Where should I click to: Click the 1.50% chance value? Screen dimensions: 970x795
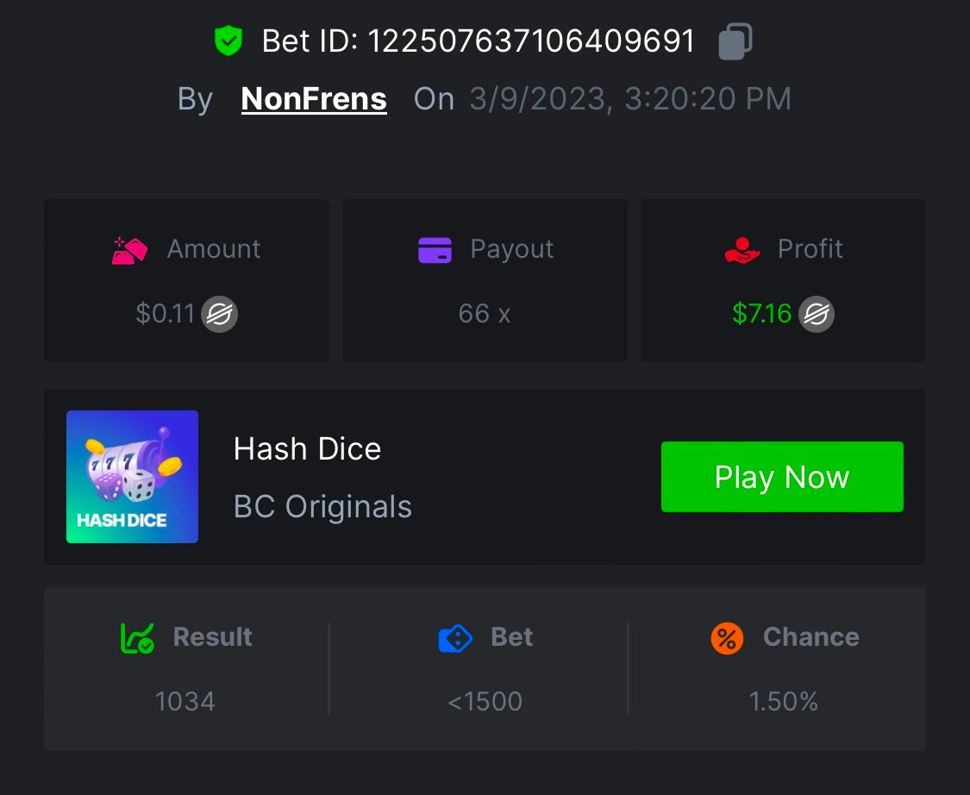point(783,702)
